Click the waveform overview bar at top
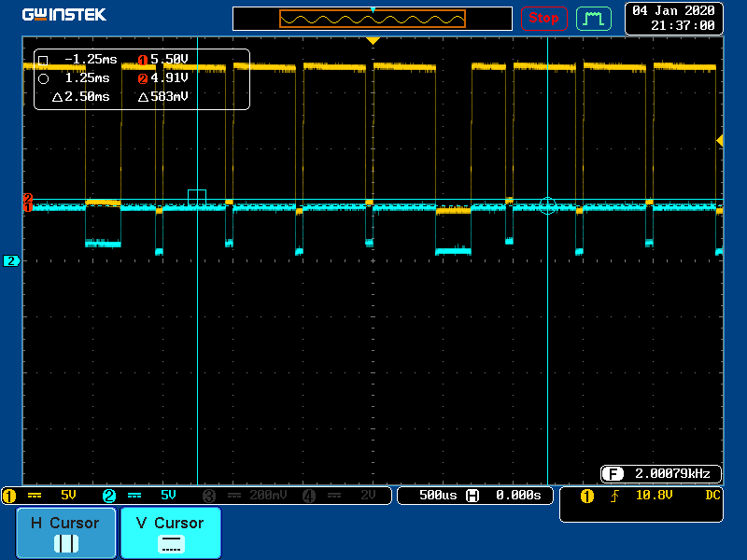Image resolution: width=747 pixels, height=560 pixels. click(373, 19)
